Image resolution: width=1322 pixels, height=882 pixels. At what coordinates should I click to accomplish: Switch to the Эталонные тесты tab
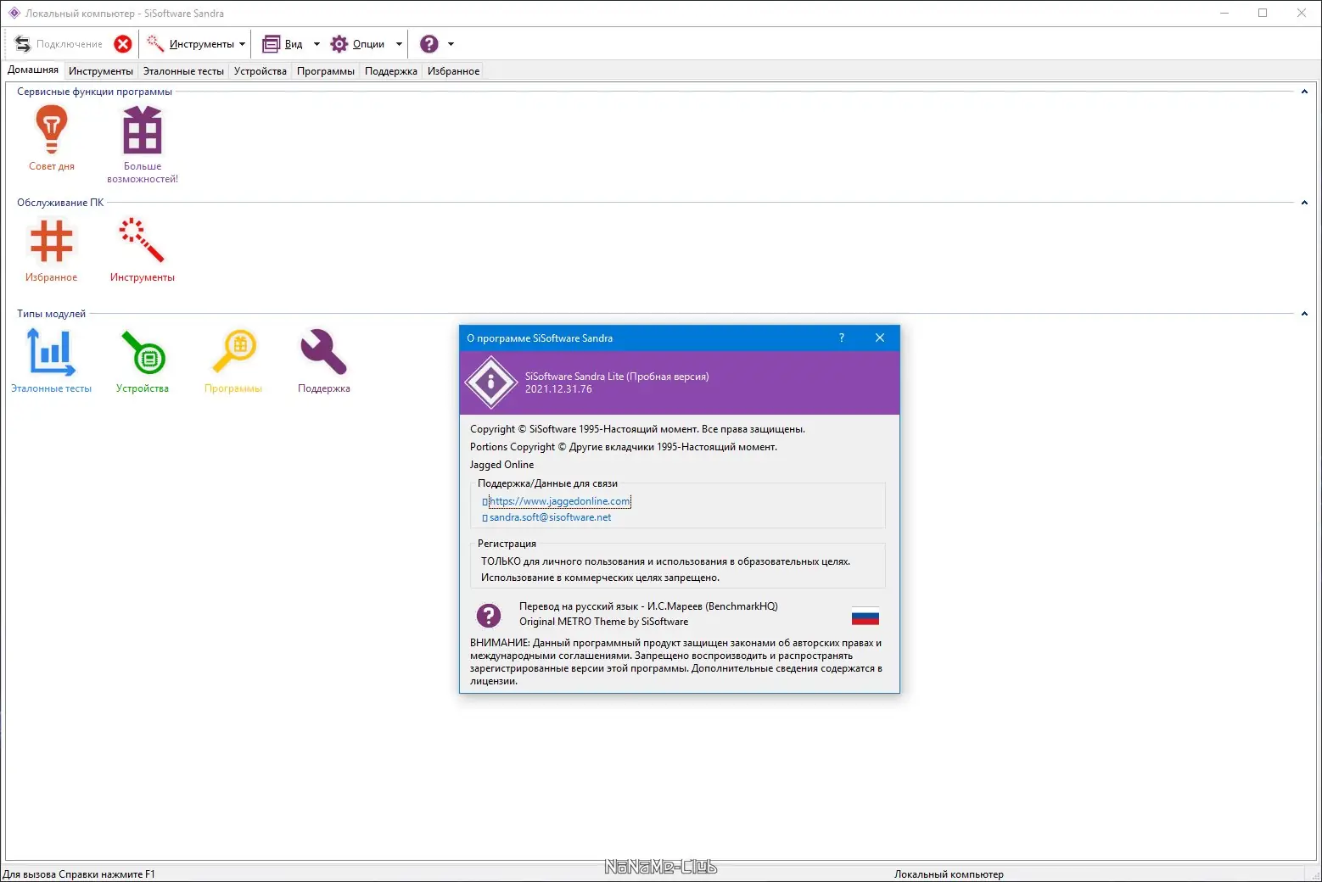coord(183,71)
